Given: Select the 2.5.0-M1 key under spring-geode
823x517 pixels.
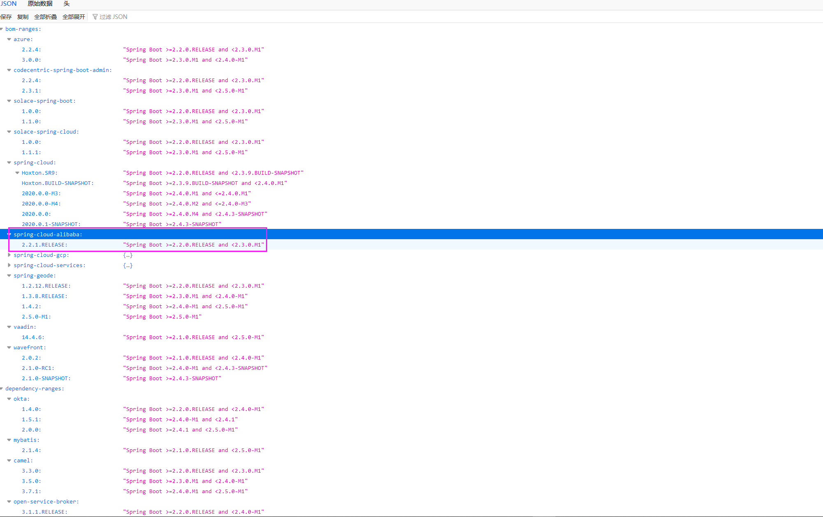Looking at the screenshot, I should click(36, 317).
